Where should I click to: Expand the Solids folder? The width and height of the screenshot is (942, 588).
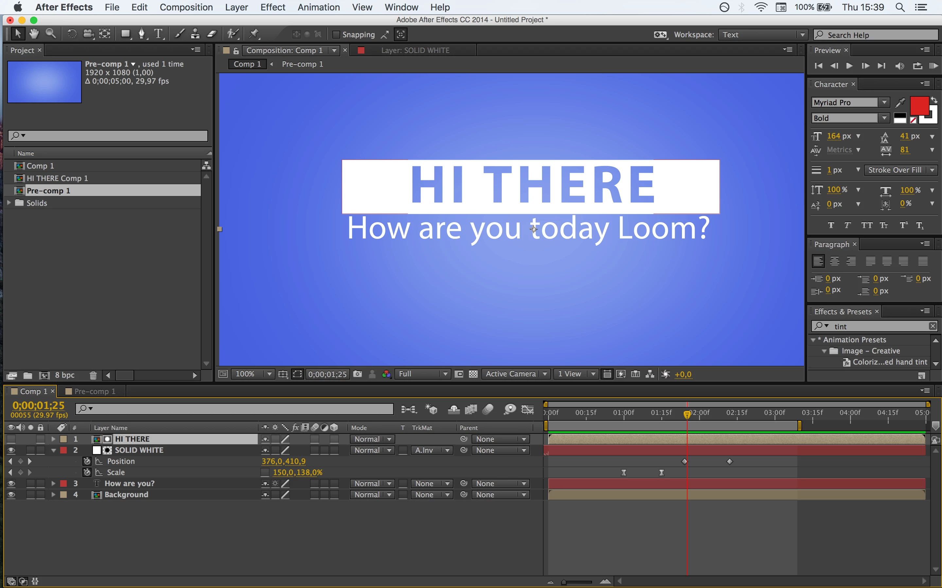point(9,203)
